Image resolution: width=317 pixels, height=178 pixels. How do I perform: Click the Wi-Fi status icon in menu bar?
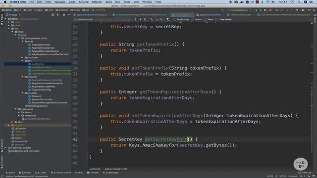[x=268, y=2]
